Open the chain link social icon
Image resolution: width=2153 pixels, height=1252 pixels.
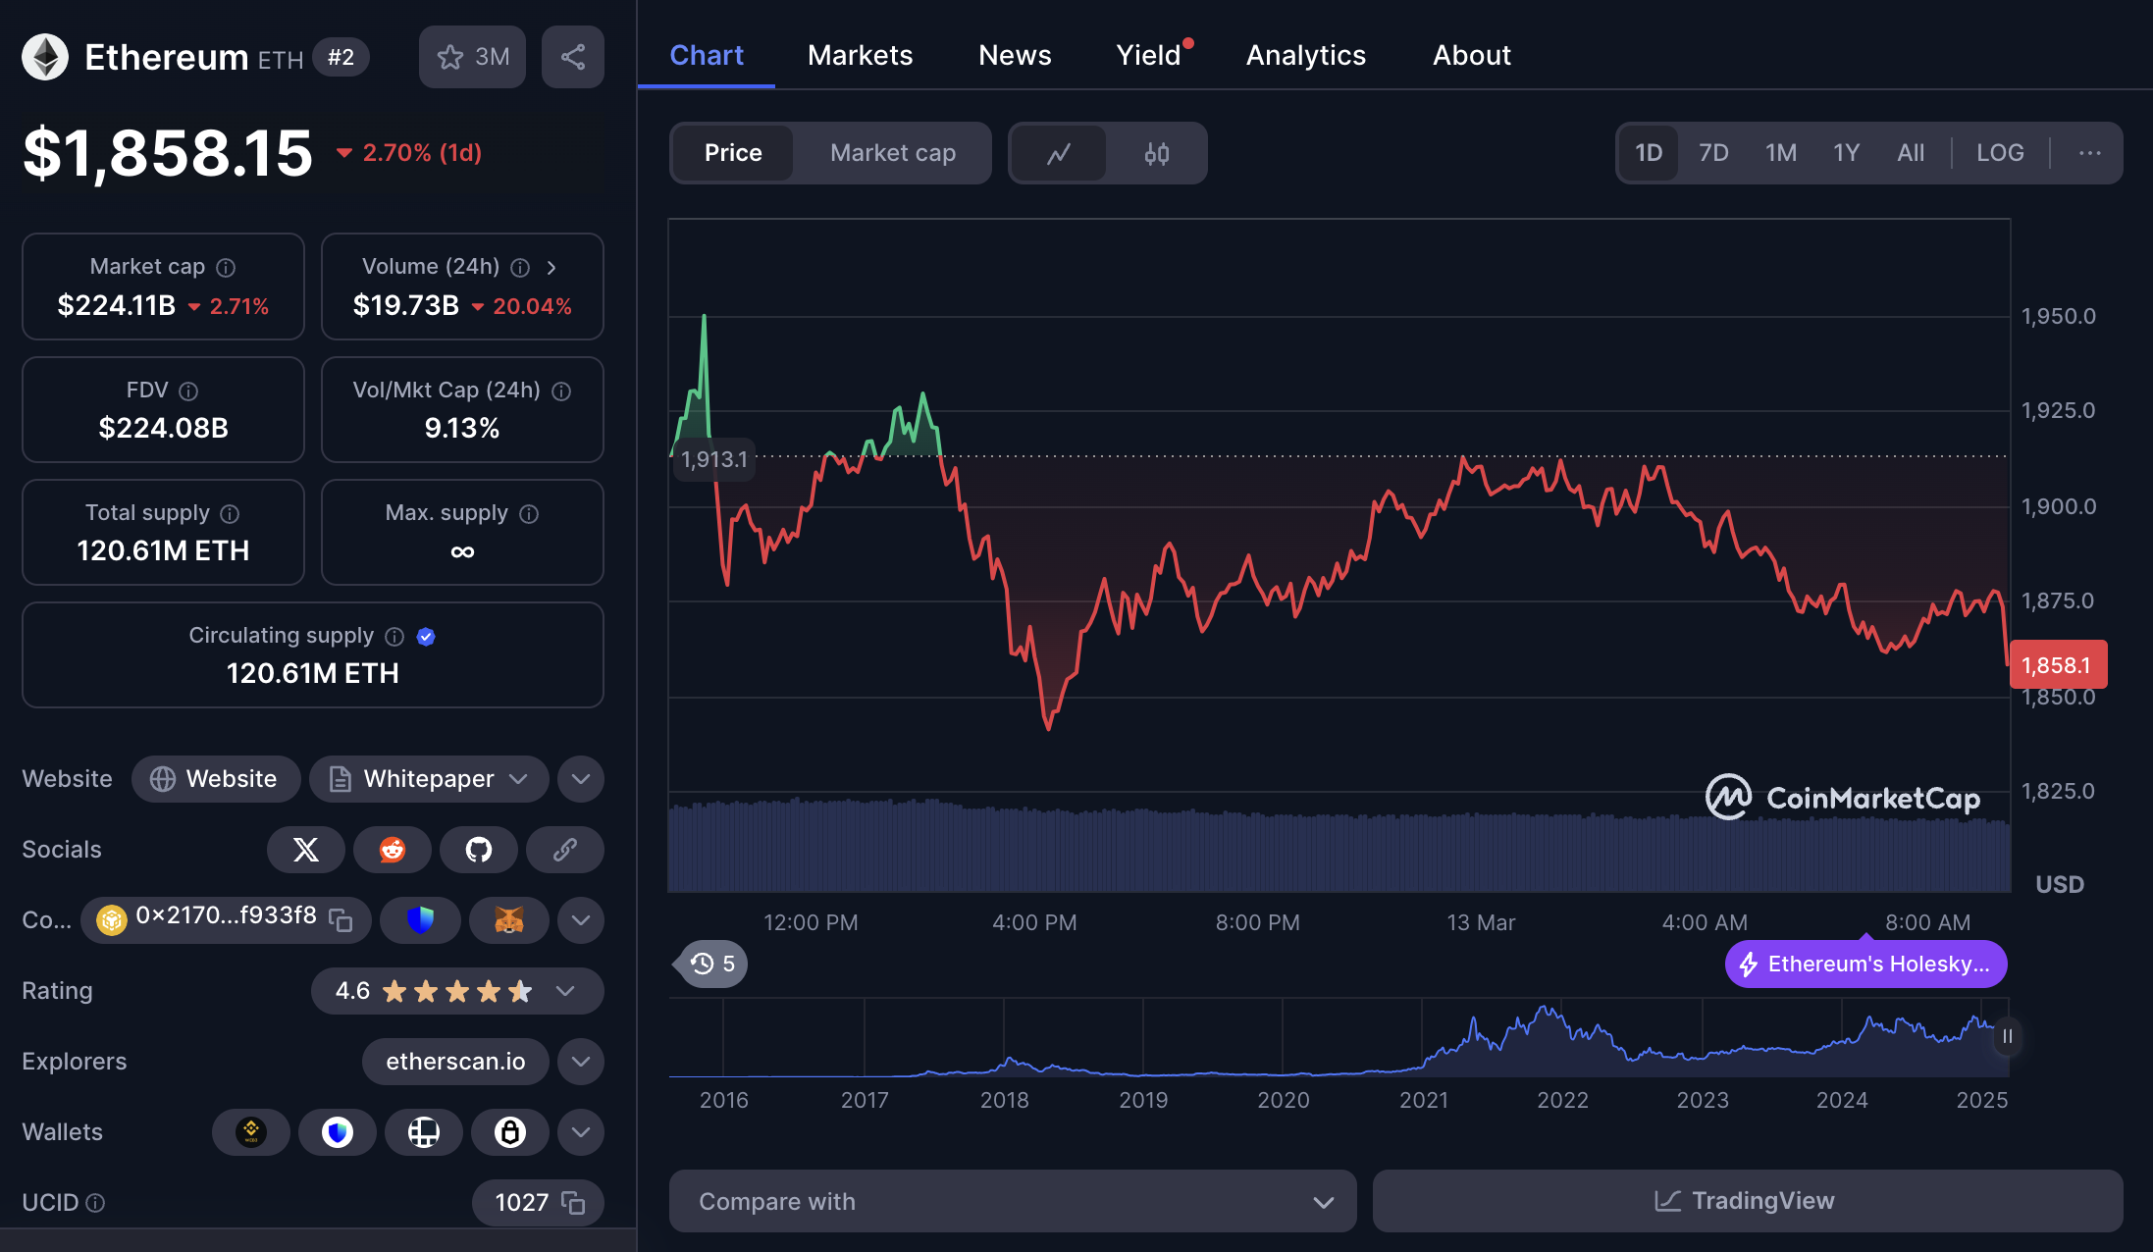click(565, 850)
